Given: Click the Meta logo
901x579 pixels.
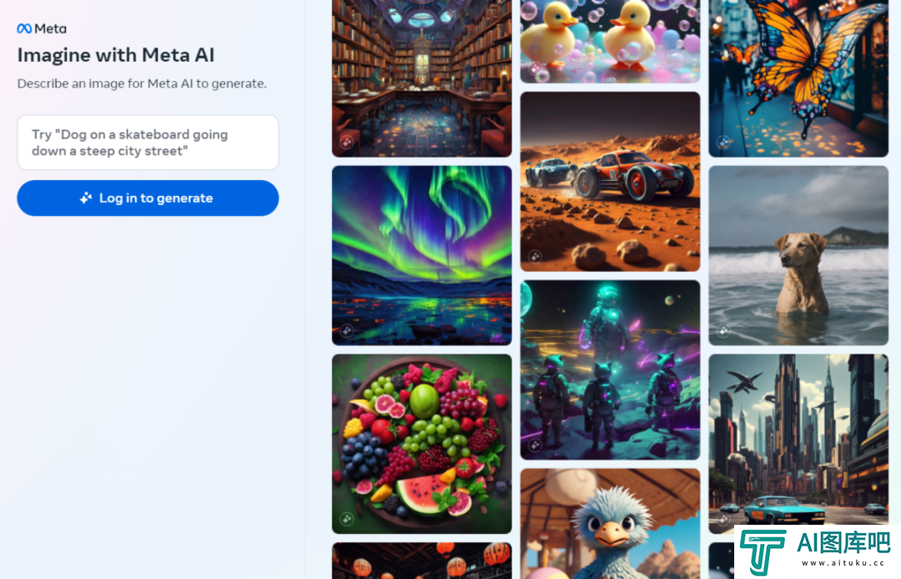Looking at the screenshot, I should 42,28.
